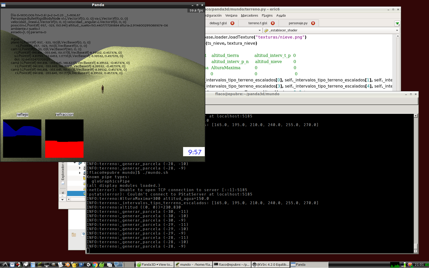Open the _establecer_shader method dropdown
The image size is (429, 268).
coord(331,30)
